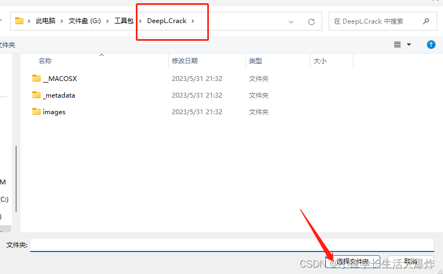
Task: Go to 文件盘 (G:) in breadcrumb
Action: pos(85,21)
